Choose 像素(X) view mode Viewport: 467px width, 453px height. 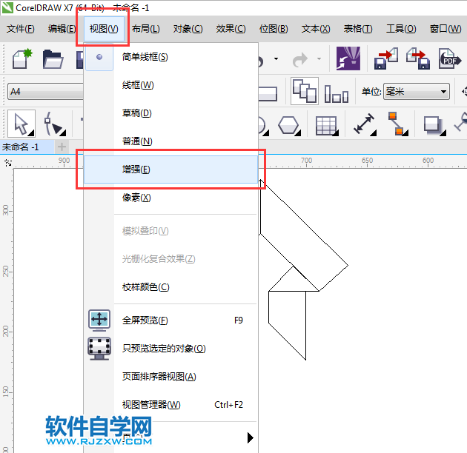171,198
